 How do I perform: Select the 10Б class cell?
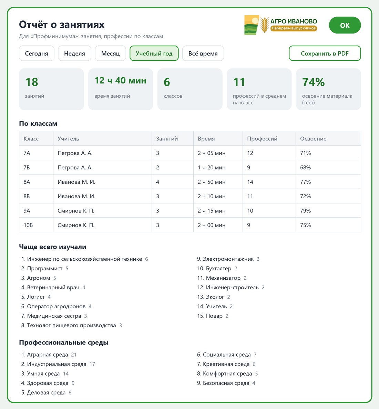pyautogui.click(x=36, y=225)
